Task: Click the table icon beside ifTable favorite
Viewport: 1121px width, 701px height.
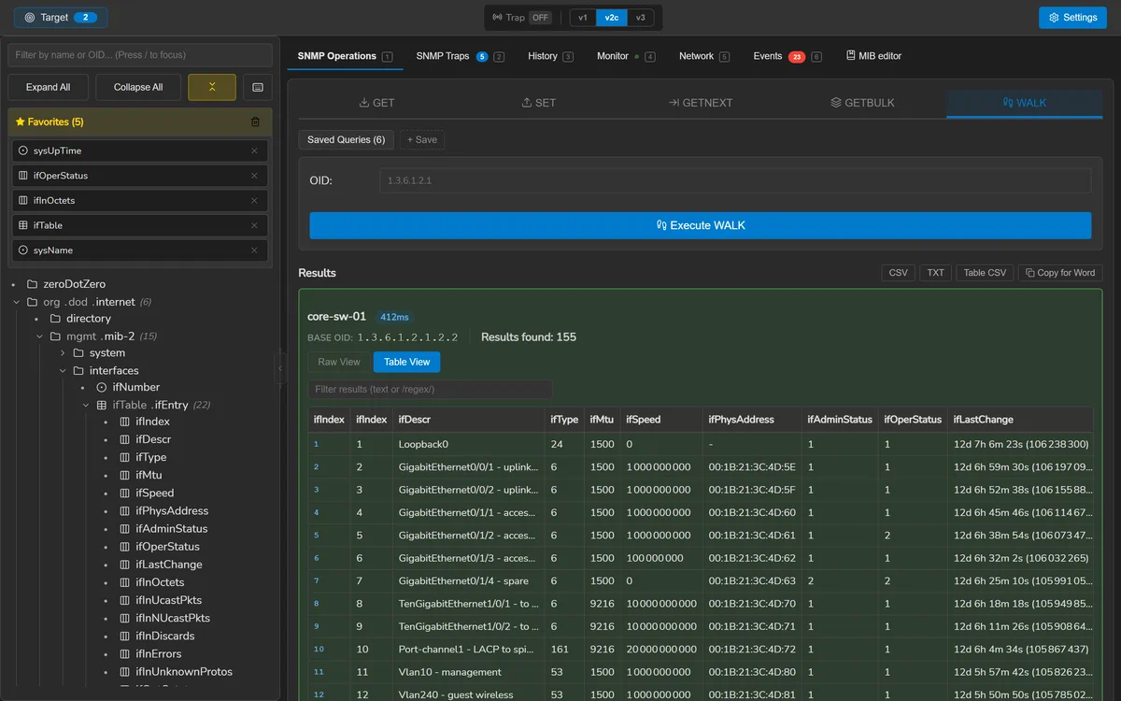Action: pos(23,225)
